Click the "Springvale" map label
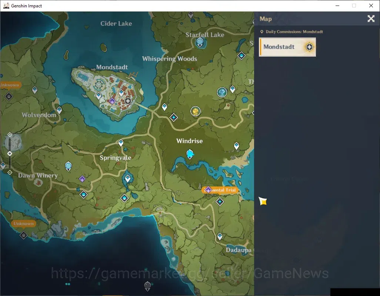The height and width of the screenshot is (296, 380). (115, 158)
